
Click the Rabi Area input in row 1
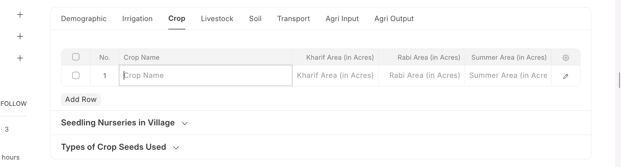coord(422,75)
